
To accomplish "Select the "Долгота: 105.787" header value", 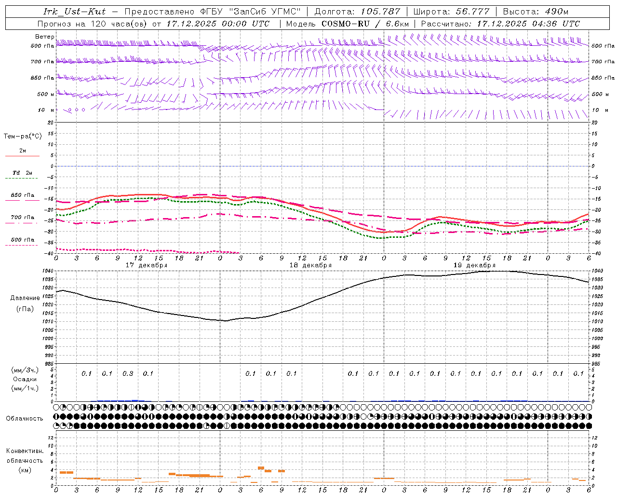I will (x=357, y=12).
